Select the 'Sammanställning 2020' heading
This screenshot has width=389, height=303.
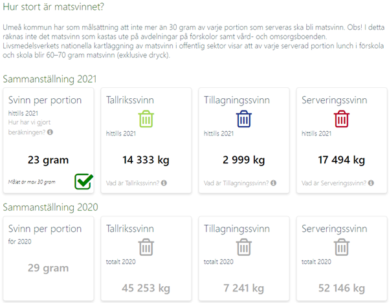[x=50, y=207]
